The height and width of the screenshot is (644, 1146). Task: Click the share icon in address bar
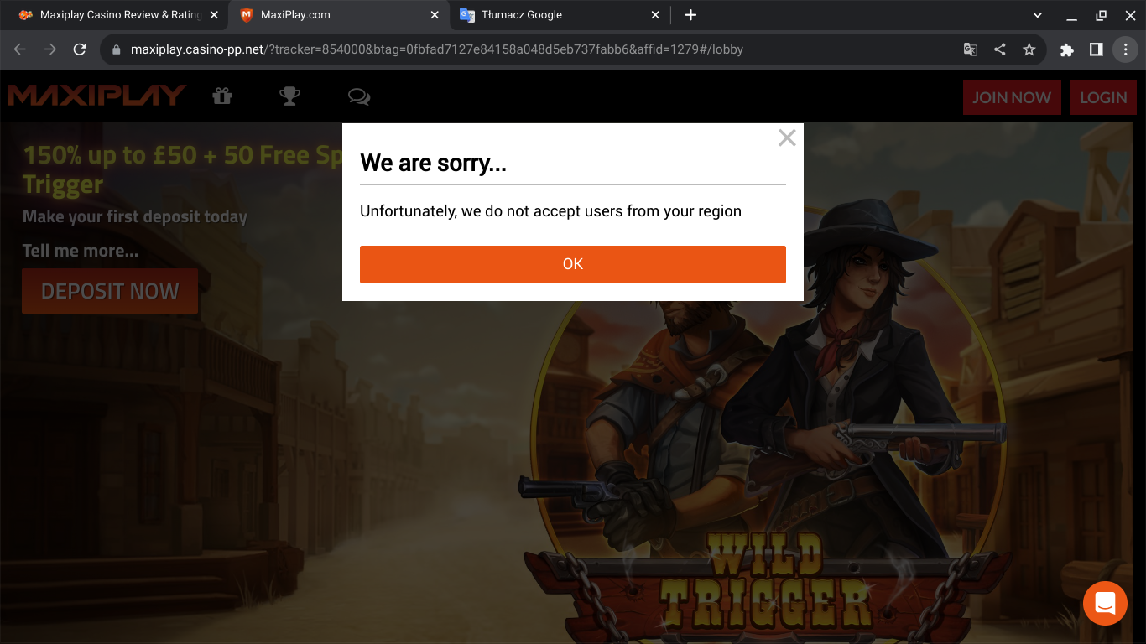999,49
